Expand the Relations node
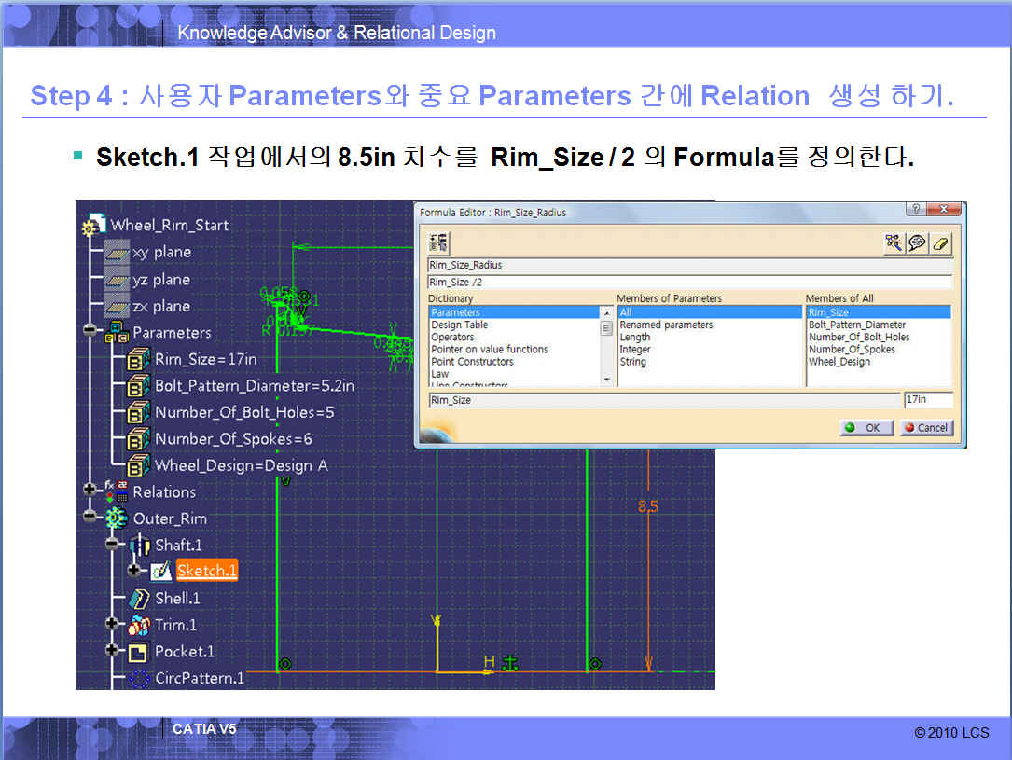Screen dimensions: 1012x760 coord(90,491)
